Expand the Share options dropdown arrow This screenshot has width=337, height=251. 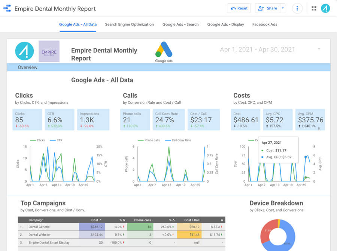[x=283, y=8]
